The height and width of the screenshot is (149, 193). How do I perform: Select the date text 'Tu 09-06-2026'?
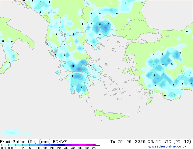(x=128, y=142)
